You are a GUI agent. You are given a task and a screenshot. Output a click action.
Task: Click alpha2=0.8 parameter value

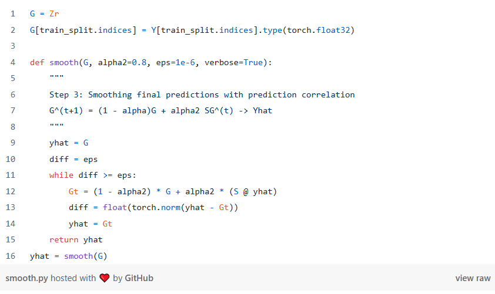coord(122,62)
